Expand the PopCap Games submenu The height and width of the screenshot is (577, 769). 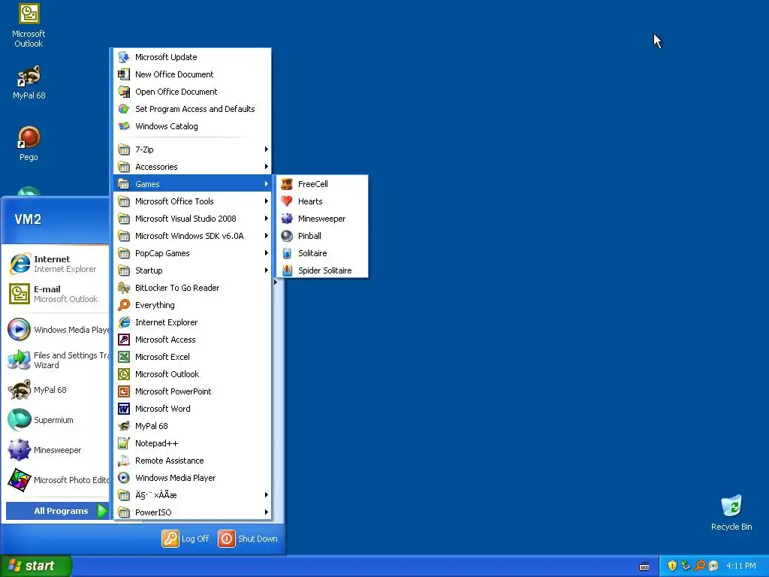[192, 253]
